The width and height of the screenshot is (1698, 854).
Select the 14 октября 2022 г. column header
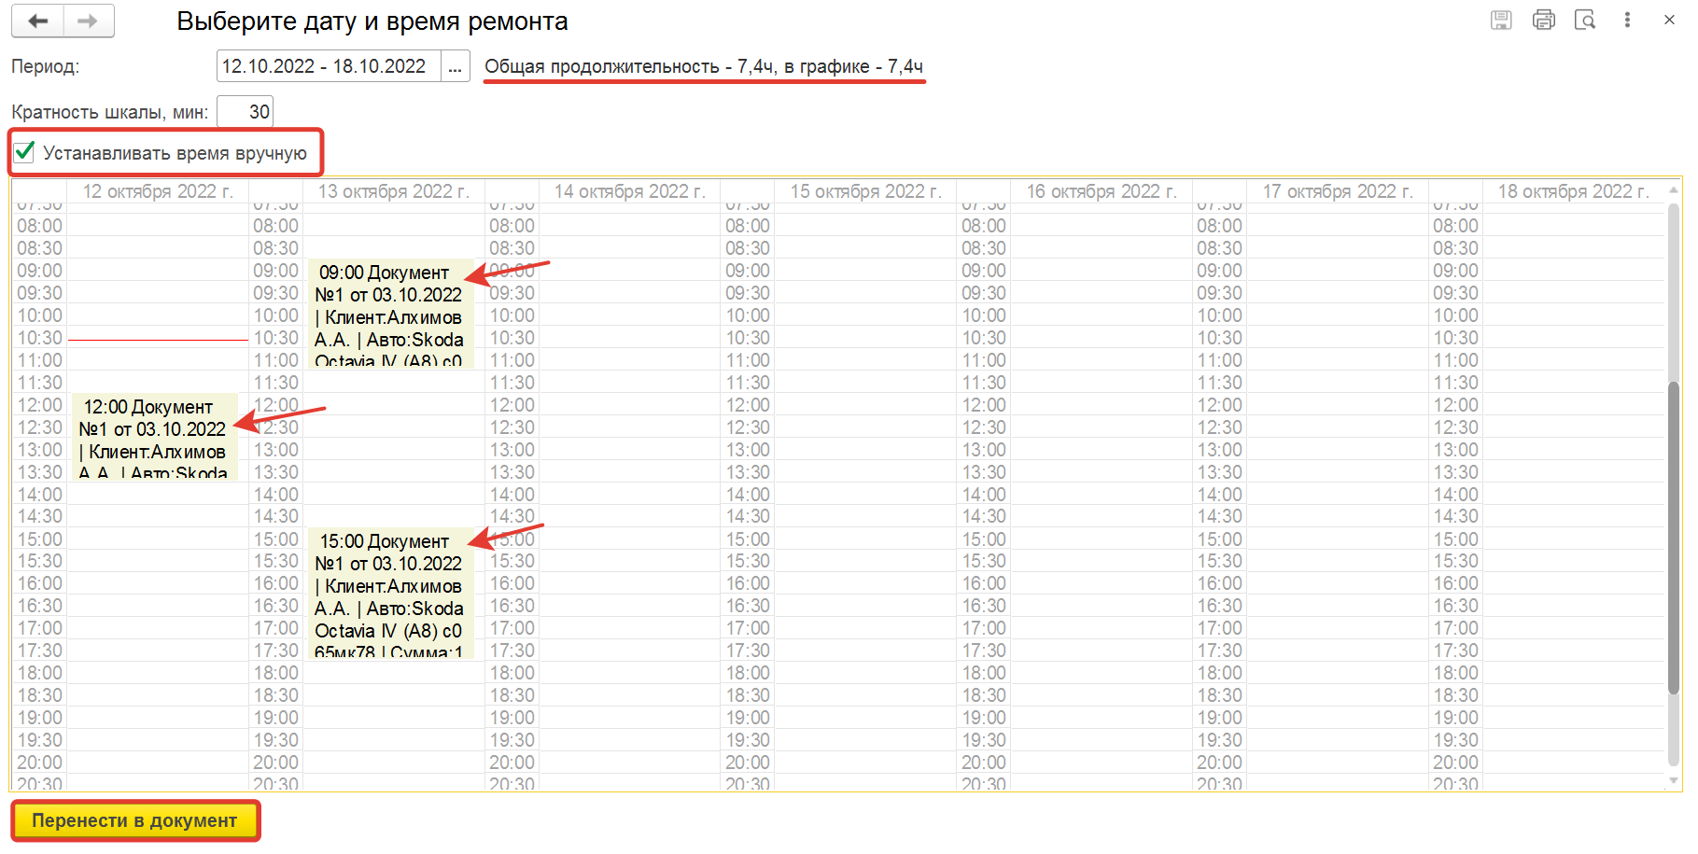[629, 191]
